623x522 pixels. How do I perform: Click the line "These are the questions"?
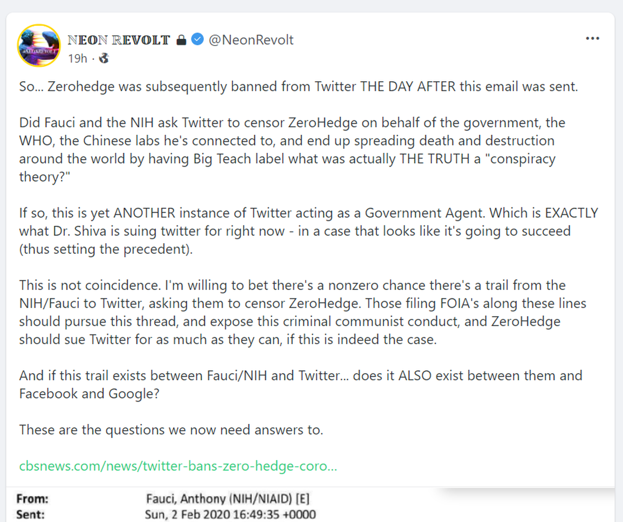coord(171,430)
